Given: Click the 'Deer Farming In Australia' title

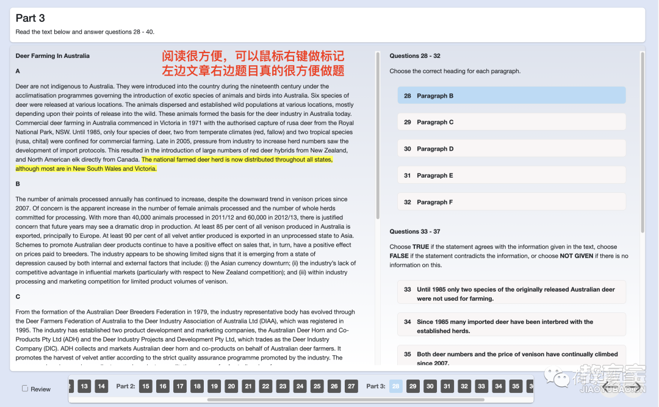Looking at the screenshot, I should 52,56.
